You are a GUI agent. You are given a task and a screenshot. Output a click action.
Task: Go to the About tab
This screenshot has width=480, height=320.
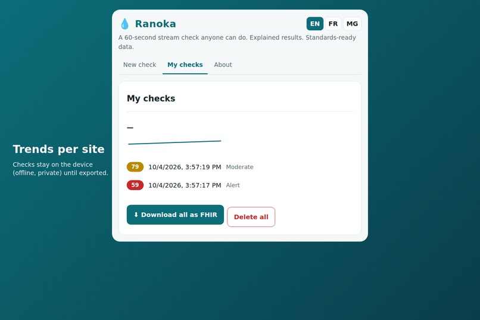click(x=223, y=64)
